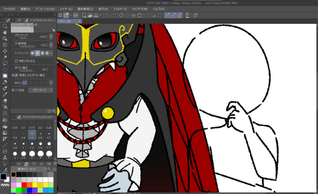Viewport: 318px width, 194px height.
Task: Toggle 速度による手ブレ補正 checkbox
Action: 16,75
